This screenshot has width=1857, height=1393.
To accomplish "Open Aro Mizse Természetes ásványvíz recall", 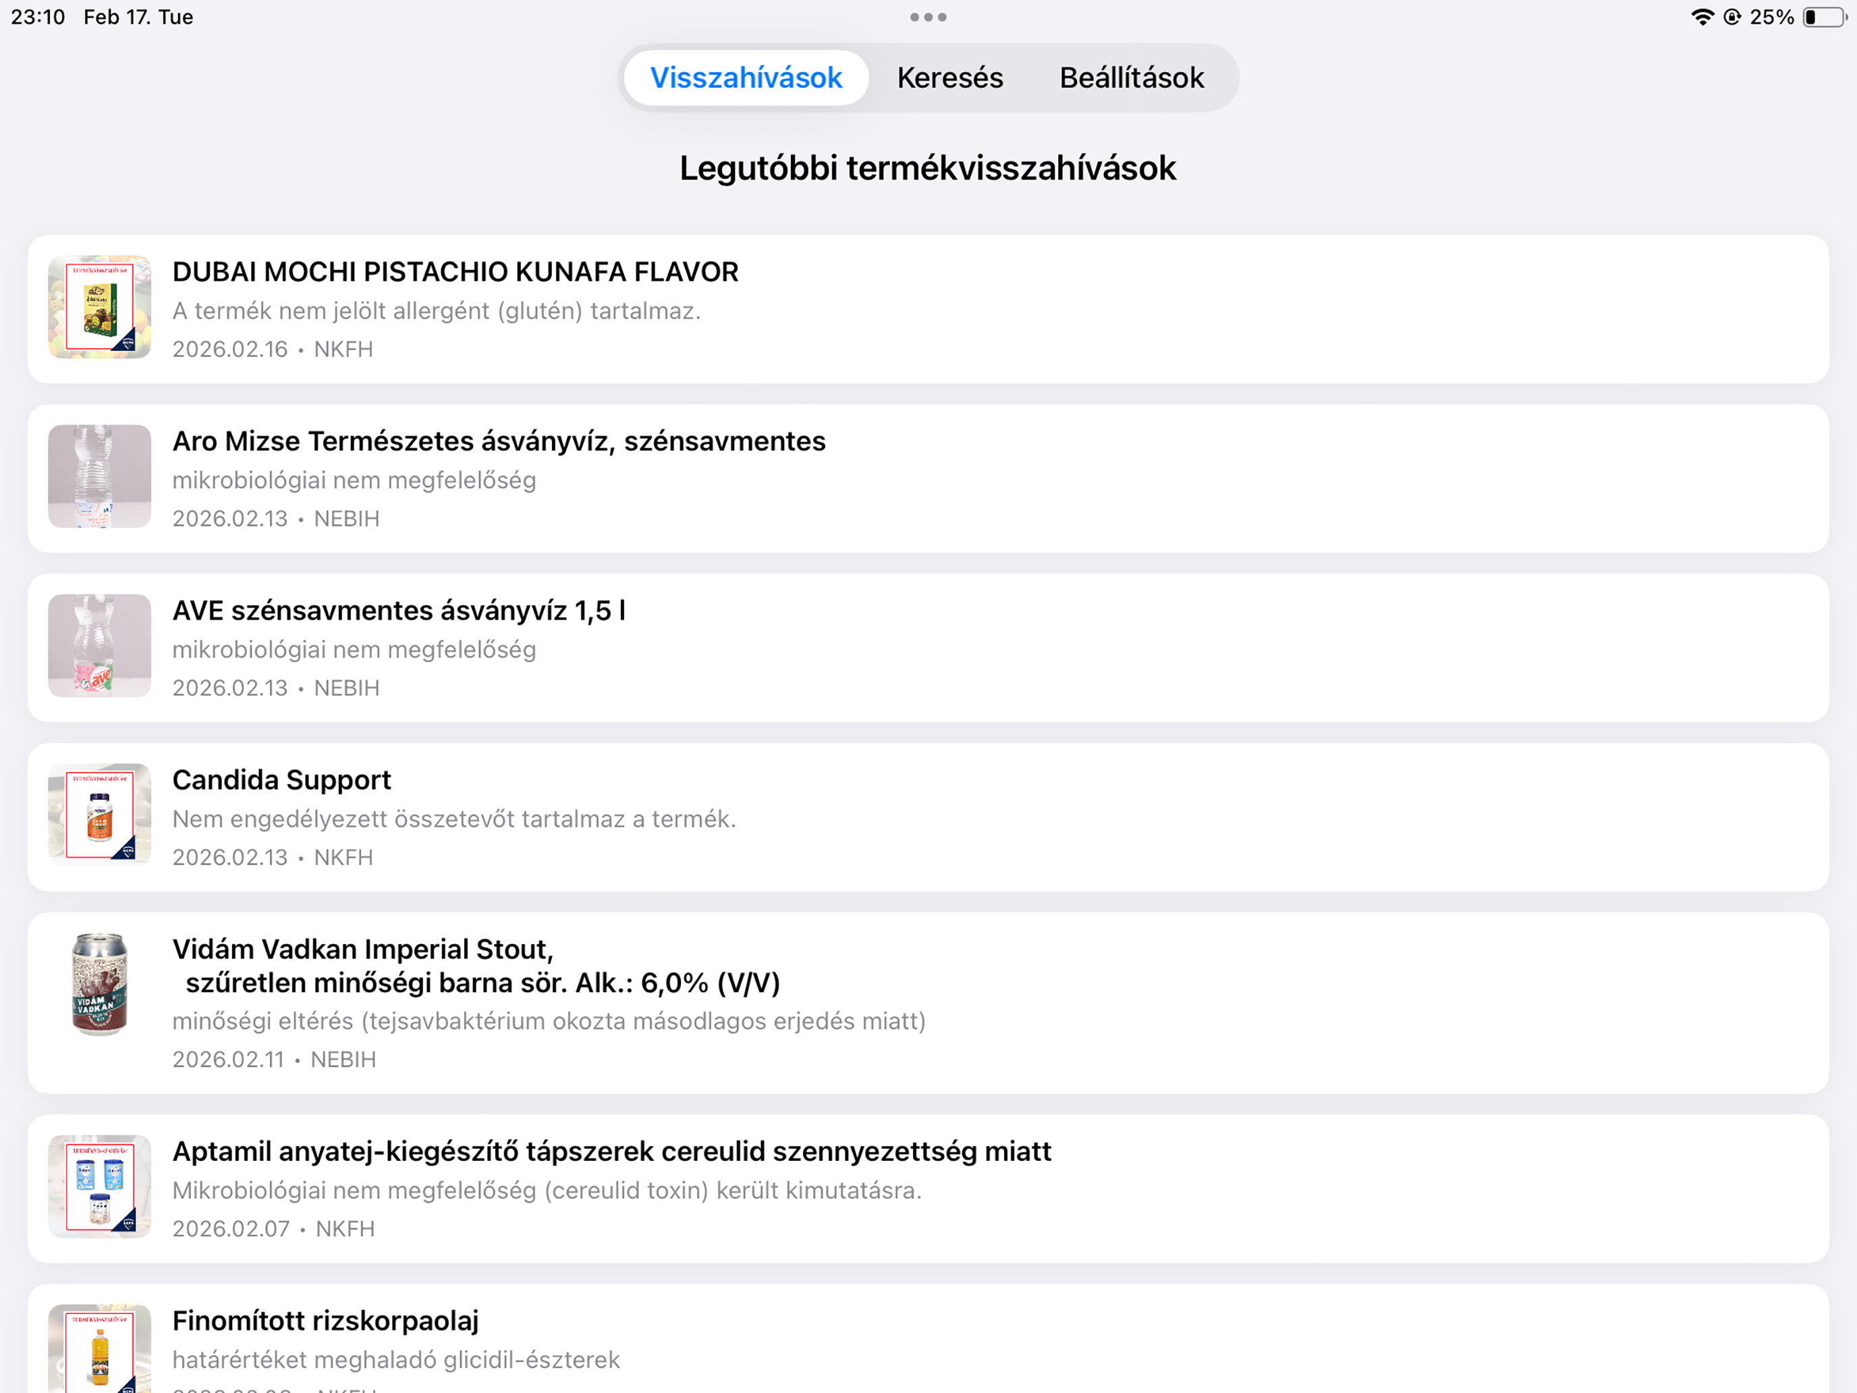I will [928, 479].
